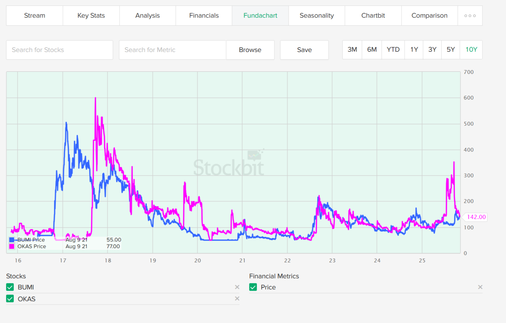Viewport: 506px width, 323px height.
Task: Click the Search for Metric field
Action: [x=172, y=50]
